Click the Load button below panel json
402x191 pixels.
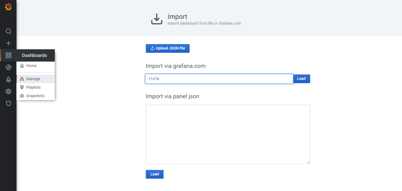(155, 174)
